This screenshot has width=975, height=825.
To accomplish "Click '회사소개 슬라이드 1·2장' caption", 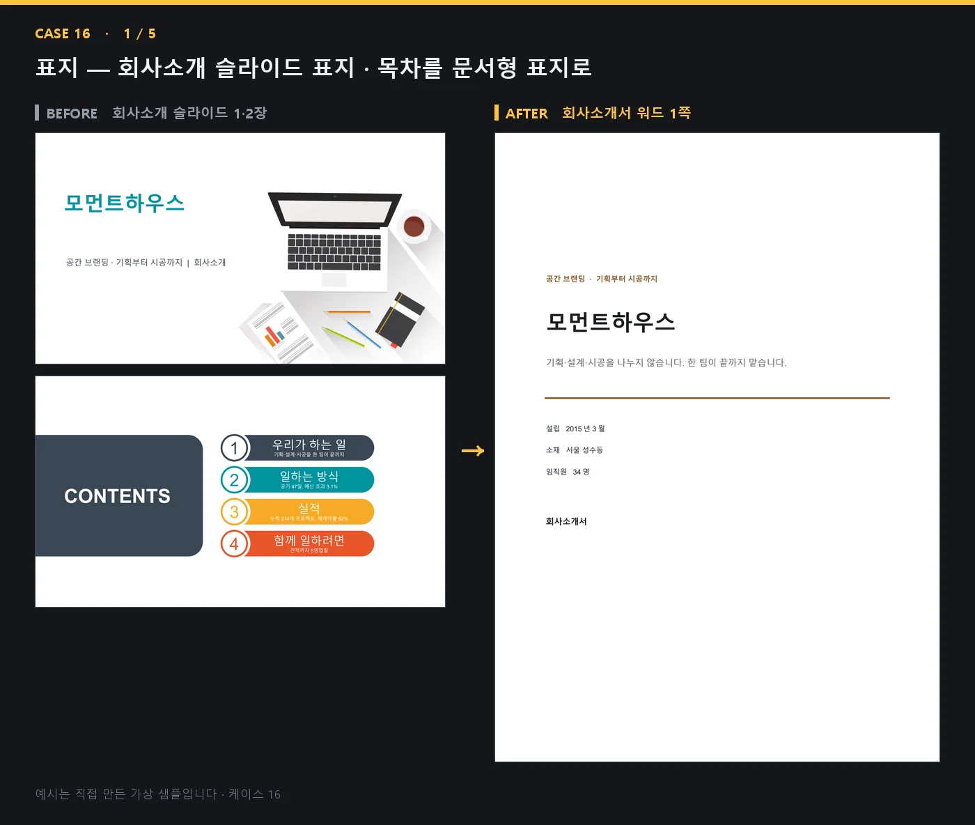I will [x=189, y=113].
